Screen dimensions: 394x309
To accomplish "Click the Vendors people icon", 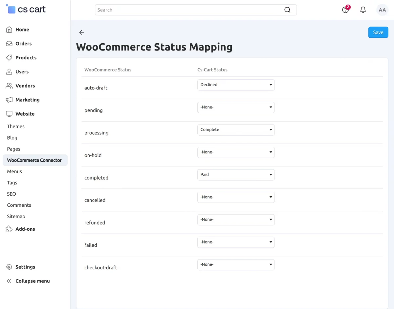I will (x=9, y=86).
